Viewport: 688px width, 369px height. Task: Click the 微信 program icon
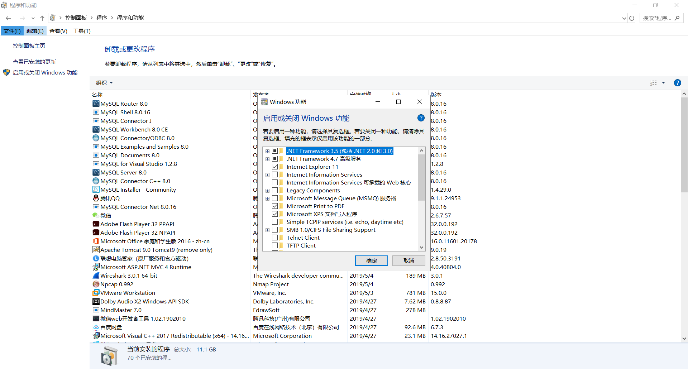96,215
